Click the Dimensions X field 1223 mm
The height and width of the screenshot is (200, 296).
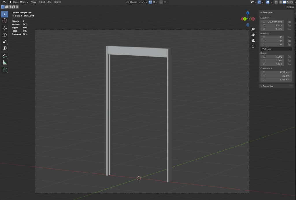[276, 72]
